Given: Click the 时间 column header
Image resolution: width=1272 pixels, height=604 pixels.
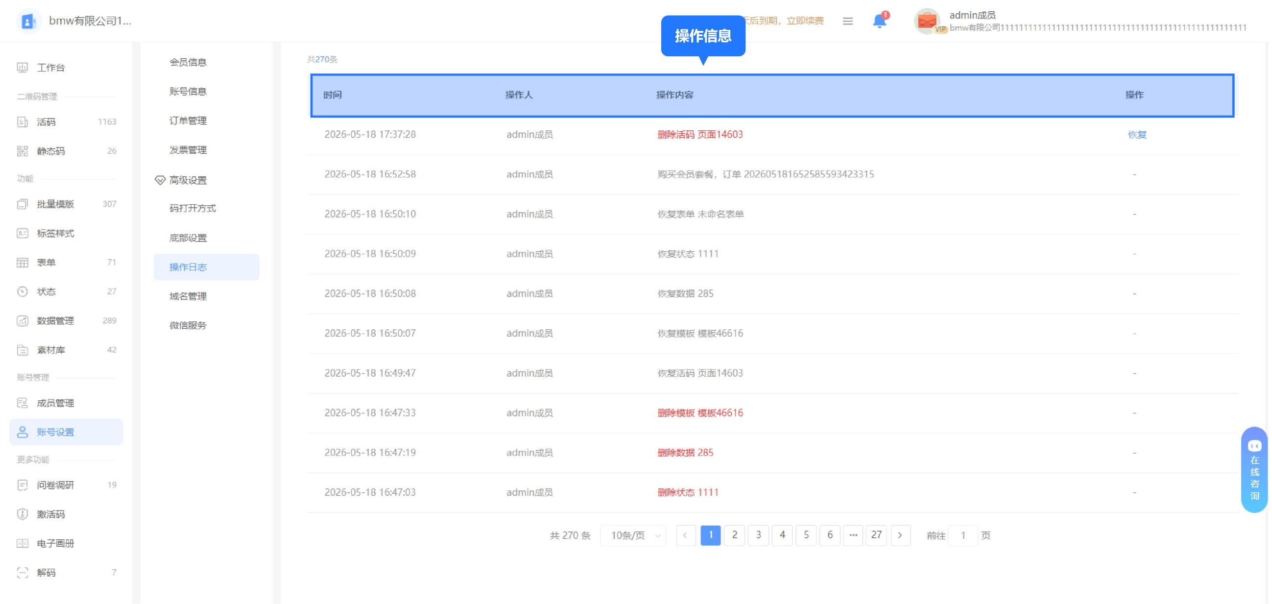Looking at the screenshot, I should pyautogui.click(x=332, y=95).
